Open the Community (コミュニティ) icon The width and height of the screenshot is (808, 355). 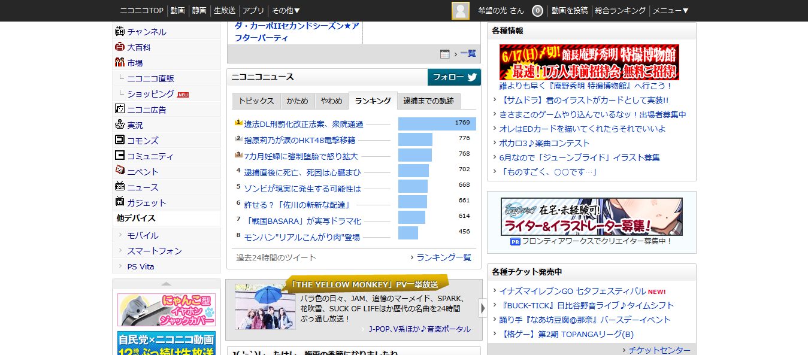(120, 156)
